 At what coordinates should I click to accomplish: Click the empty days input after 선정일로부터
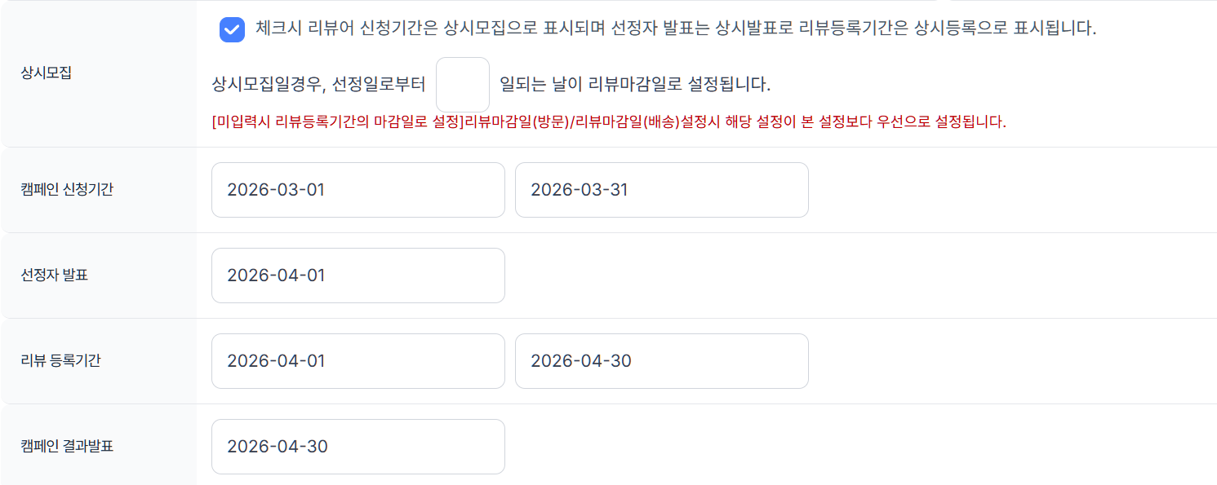pyautogui.click(x=462, y=85)
